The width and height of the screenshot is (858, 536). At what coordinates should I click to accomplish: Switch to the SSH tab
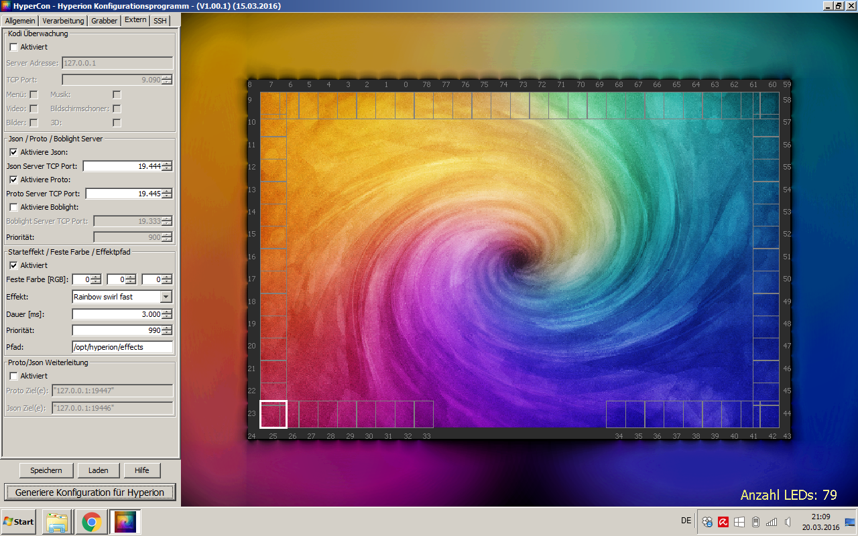pos(160,21)
